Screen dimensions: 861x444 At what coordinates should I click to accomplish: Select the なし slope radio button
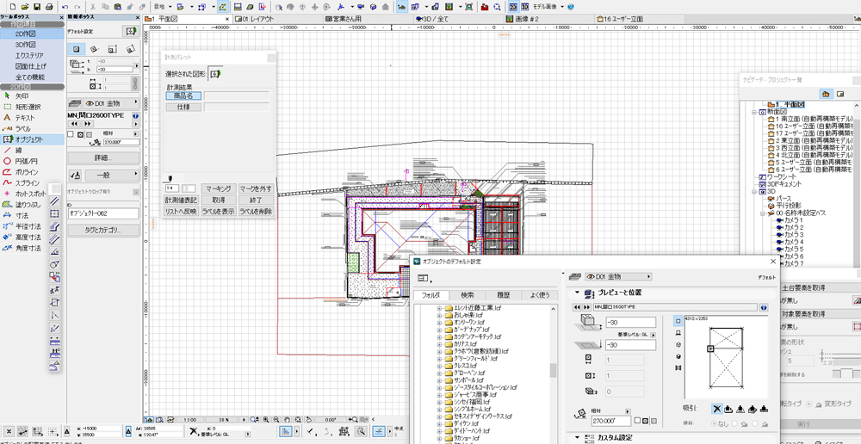715,423
